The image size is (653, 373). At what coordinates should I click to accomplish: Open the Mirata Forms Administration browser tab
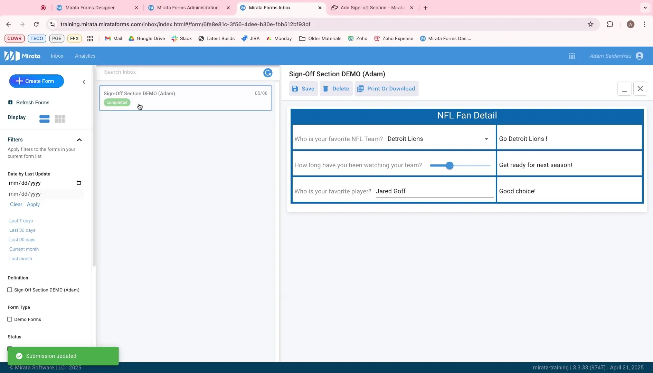tap(188, 8)
